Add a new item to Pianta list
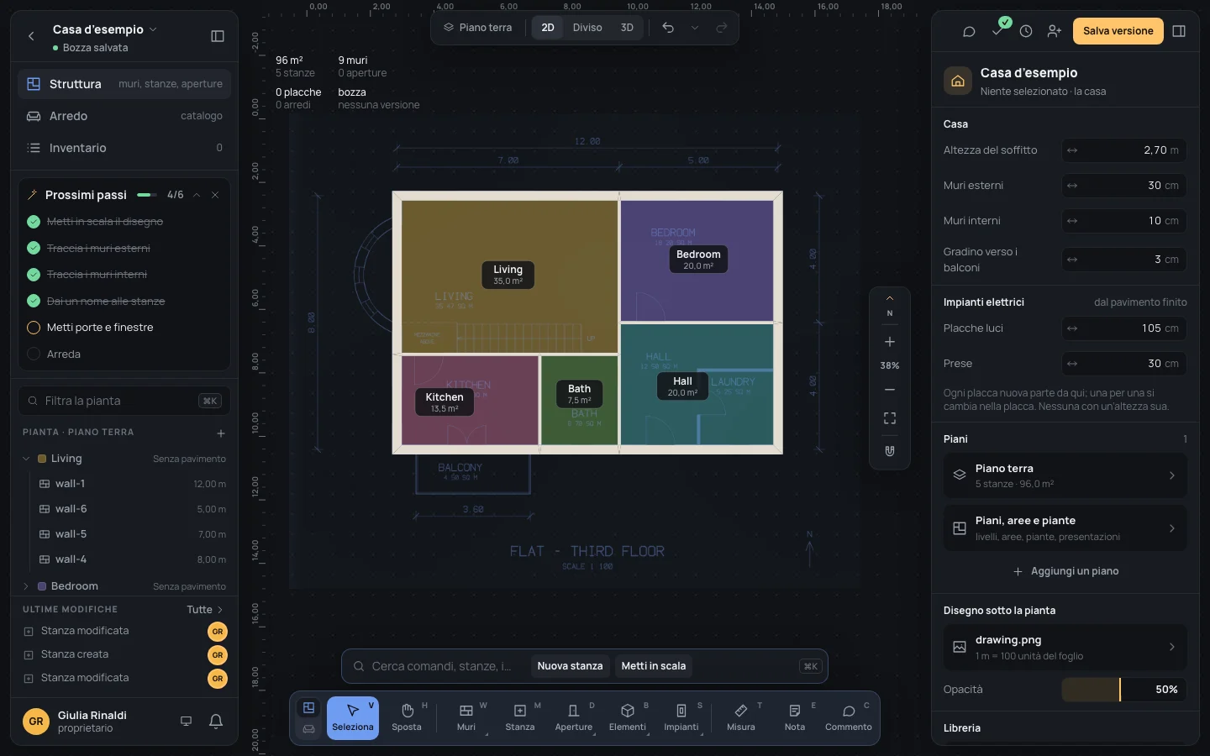Screen dimensions: 1210x756 pos(221,433)
